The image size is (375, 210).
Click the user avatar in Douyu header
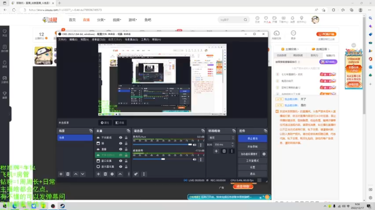tap(315, 20)
